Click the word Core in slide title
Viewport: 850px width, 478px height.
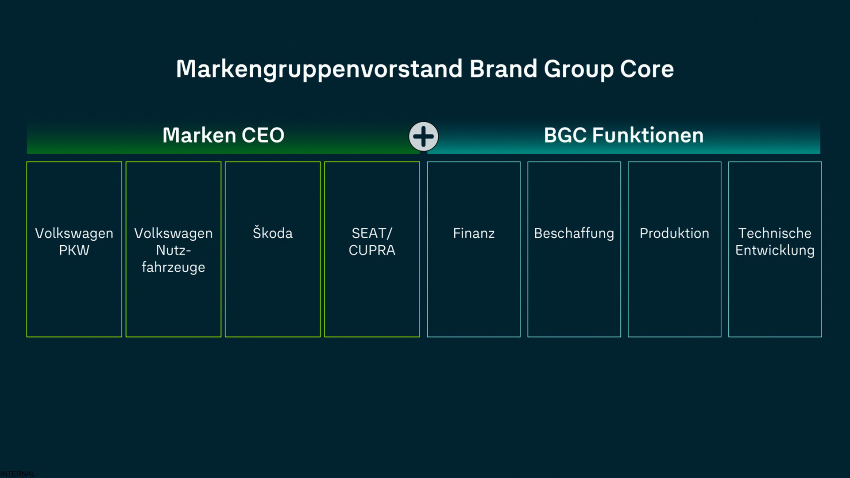point(646,69)
